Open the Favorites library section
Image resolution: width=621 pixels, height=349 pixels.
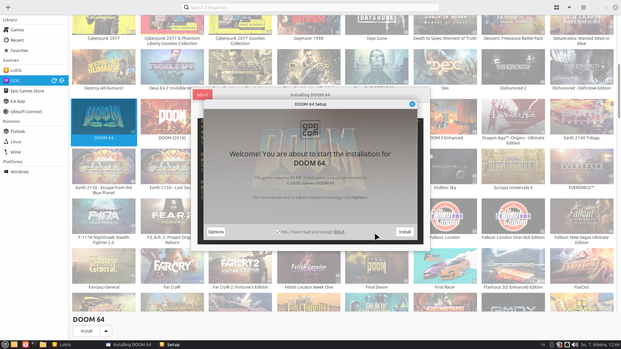coord(19,50)
